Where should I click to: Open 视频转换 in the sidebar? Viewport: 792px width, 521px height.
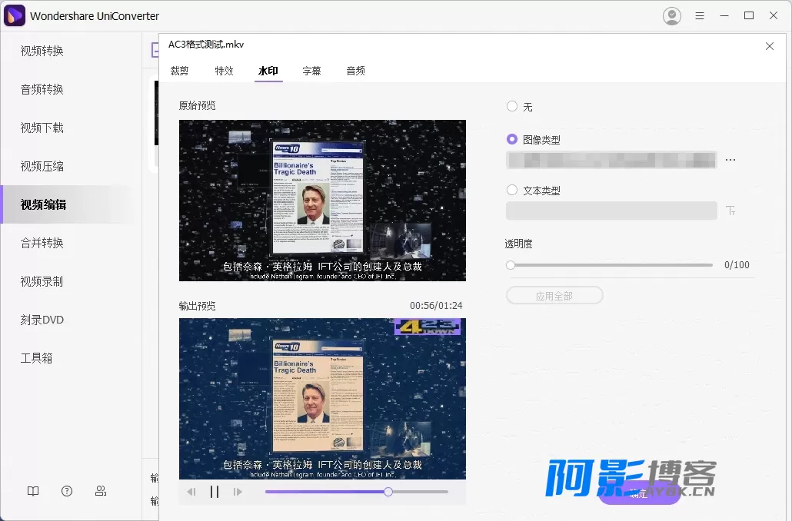42,51
